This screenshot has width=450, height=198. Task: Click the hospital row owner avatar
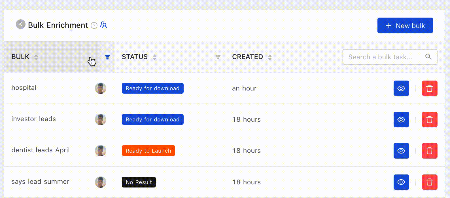[101, 88]
